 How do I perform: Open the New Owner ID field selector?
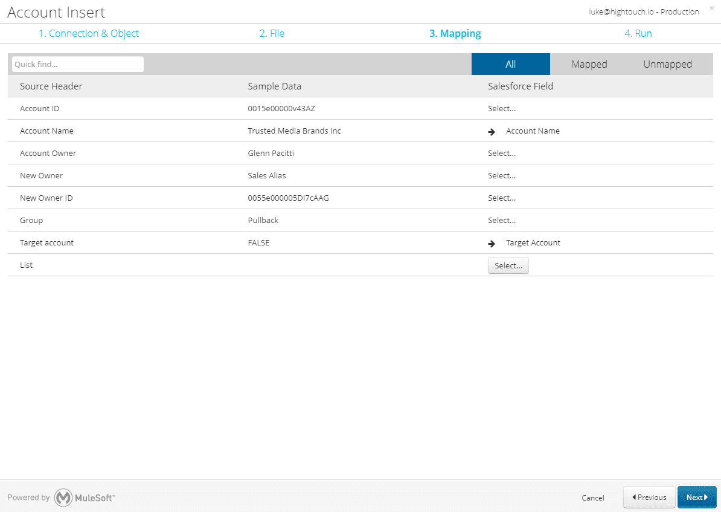tap(502, 198)
